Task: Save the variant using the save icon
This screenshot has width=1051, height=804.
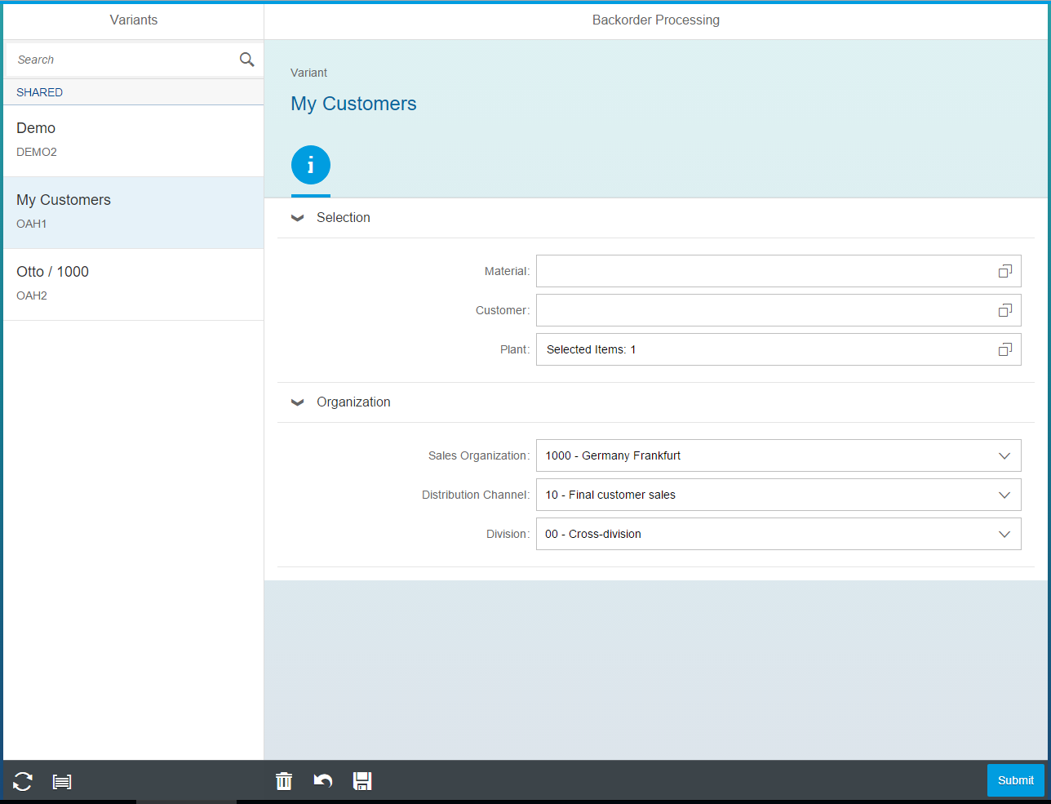Action: (x=361, y=781)
